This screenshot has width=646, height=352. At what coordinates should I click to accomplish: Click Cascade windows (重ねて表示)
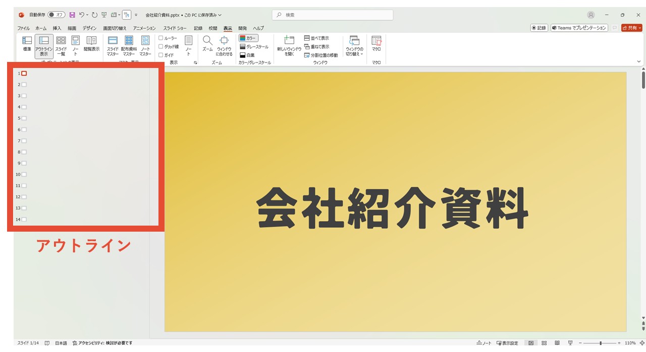point(316,46)
